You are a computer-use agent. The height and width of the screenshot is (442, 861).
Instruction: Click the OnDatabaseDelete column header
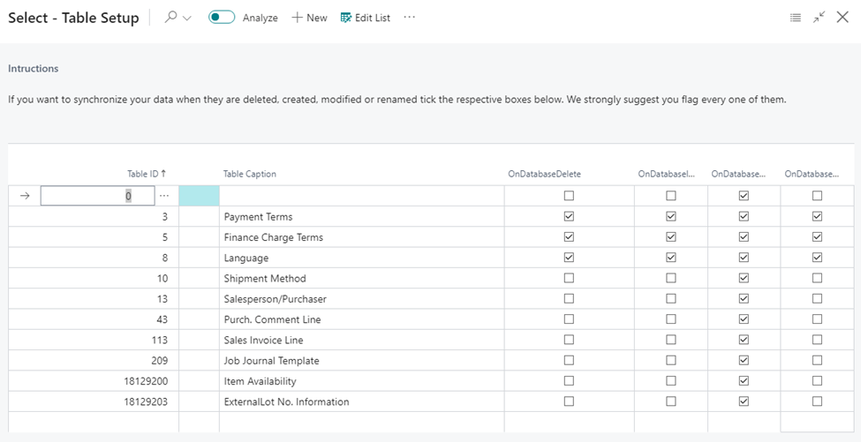545,174
